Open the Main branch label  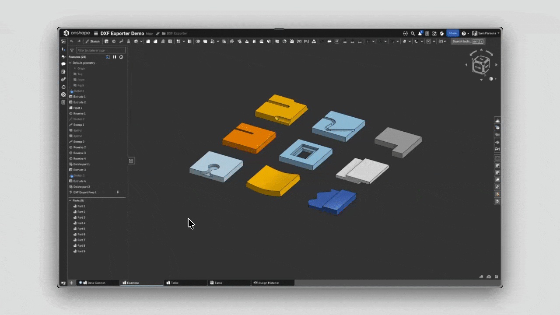150,34
